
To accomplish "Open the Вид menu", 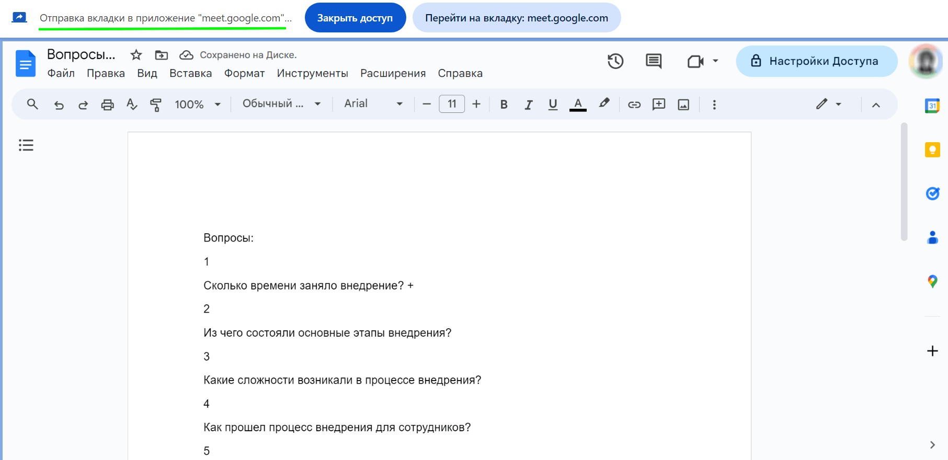I will 147,73.
